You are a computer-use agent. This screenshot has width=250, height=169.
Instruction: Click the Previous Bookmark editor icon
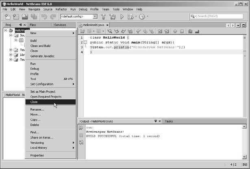click(x=138, y=31)
